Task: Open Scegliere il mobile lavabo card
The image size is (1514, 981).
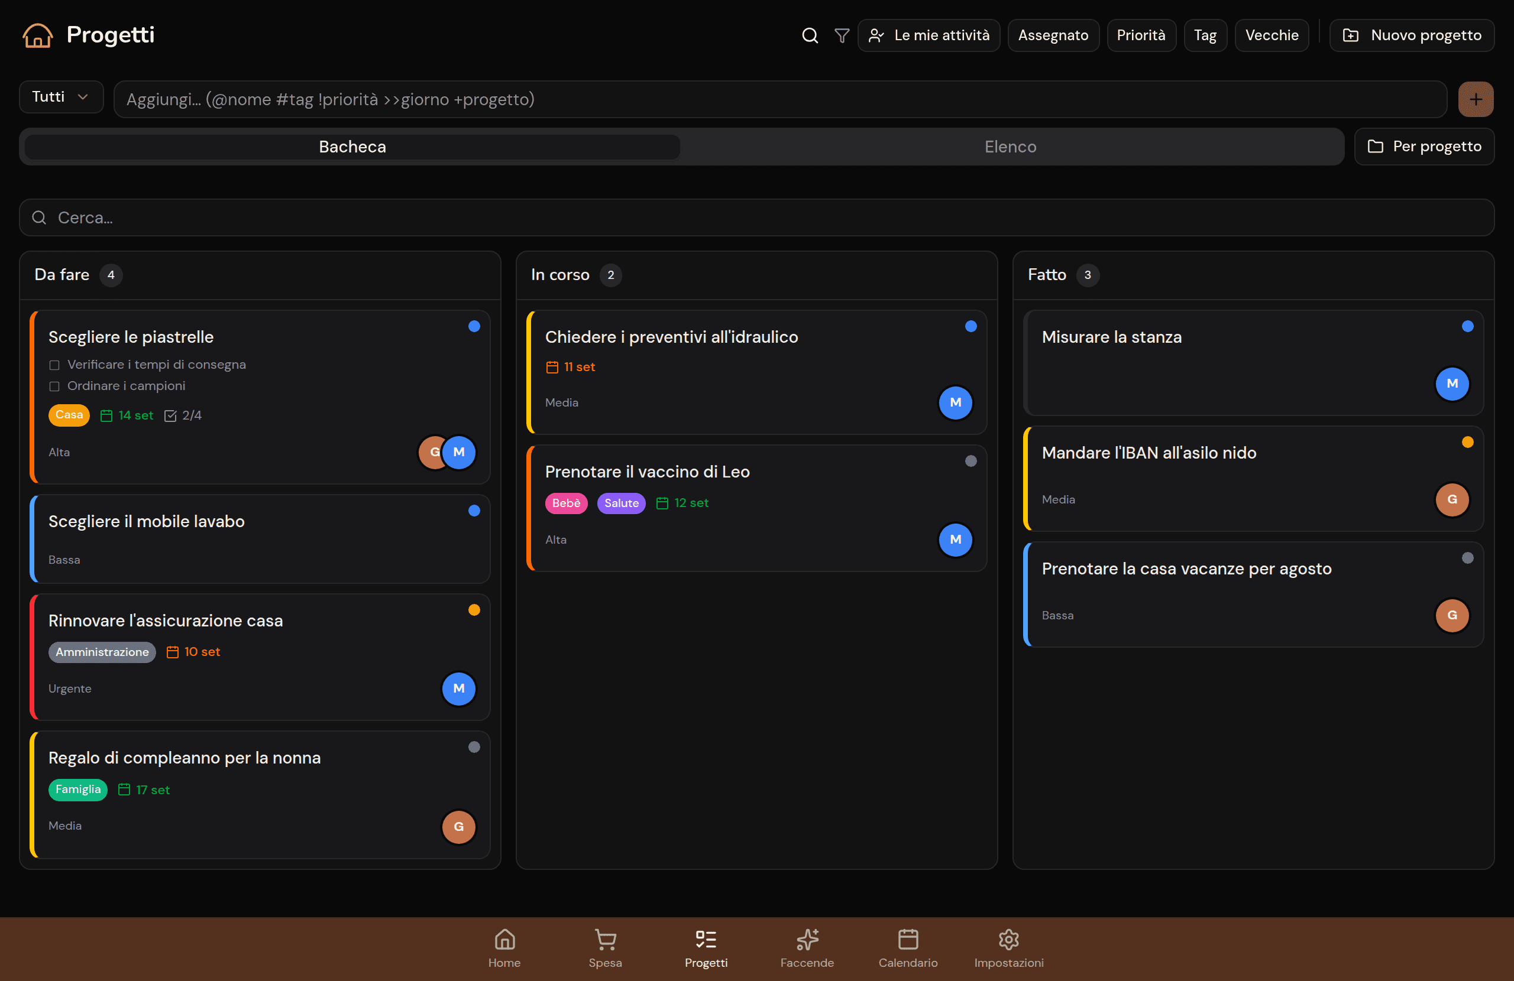Action: pyautogui.click(x=260, y=539)
